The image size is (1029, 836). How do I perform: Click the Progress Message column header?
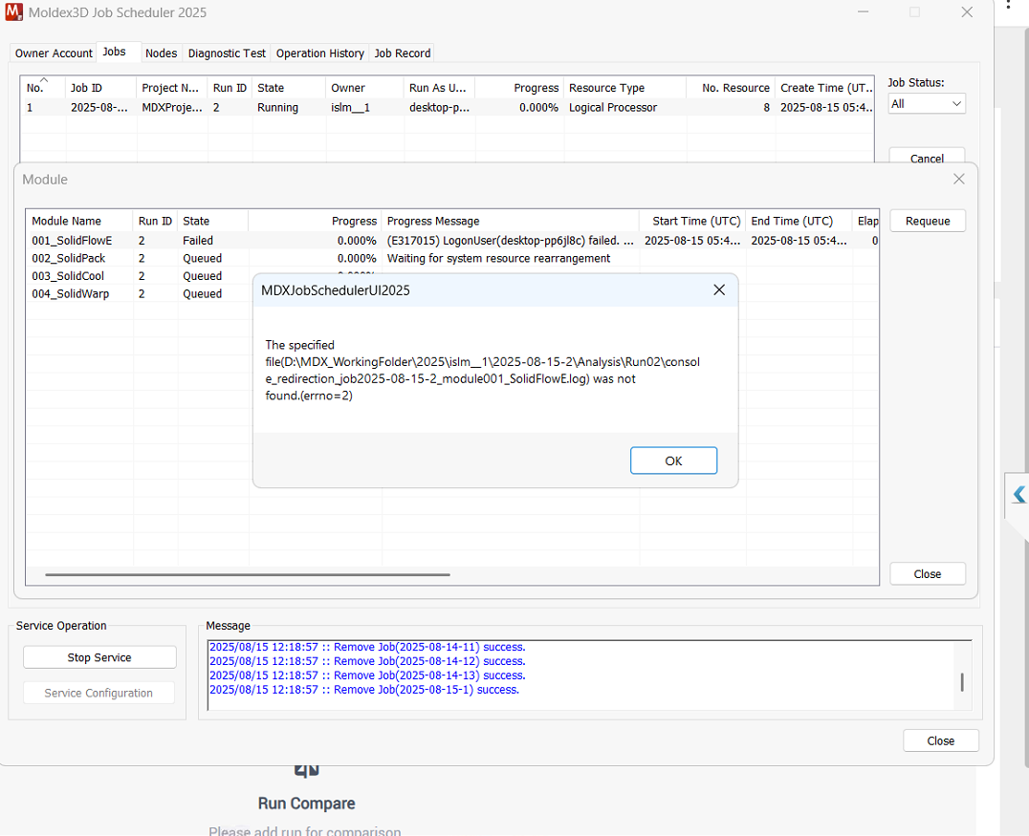(x=511, y=221)
